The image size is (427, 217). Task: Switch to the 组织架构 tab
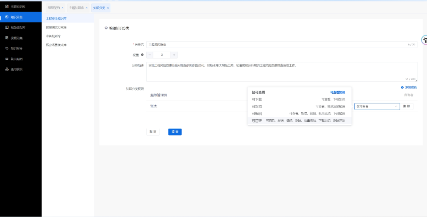pos(54,8)
